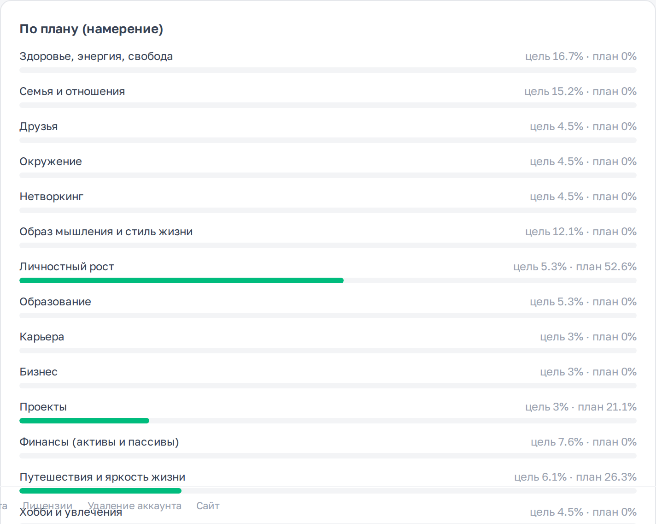Click the цель 3% · план 21.1% text
This screenshot has height=524, width=656.
click(x=581, y=407)
